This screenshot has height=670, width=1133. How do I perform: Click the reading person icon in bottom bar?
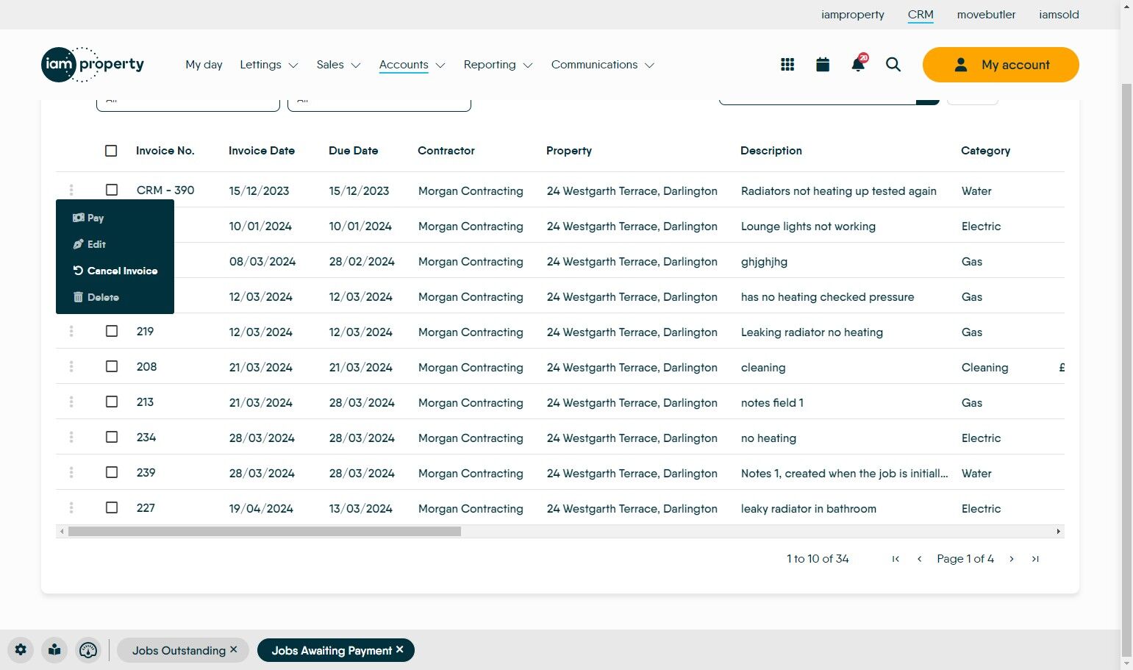coord(54,650)
